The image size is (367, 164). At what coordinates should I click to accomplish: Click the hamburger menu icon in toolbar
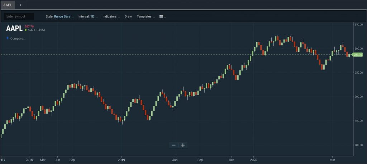161,16
